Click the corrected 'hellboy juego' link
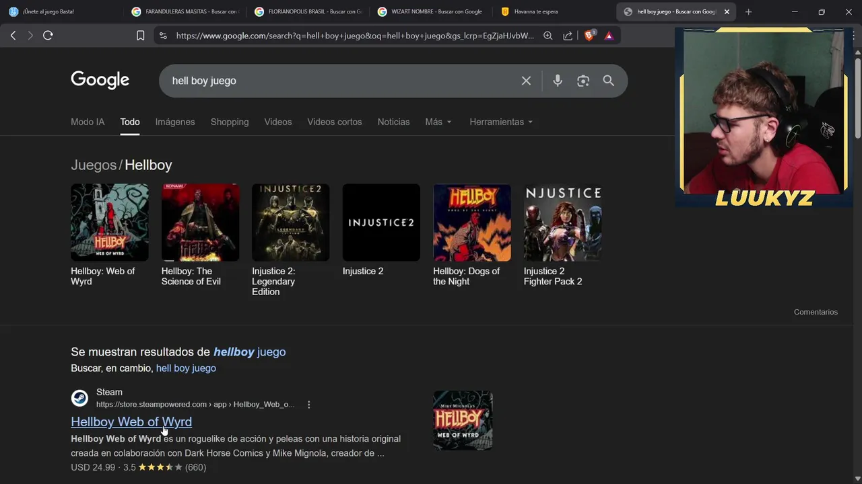 (249, 352)
